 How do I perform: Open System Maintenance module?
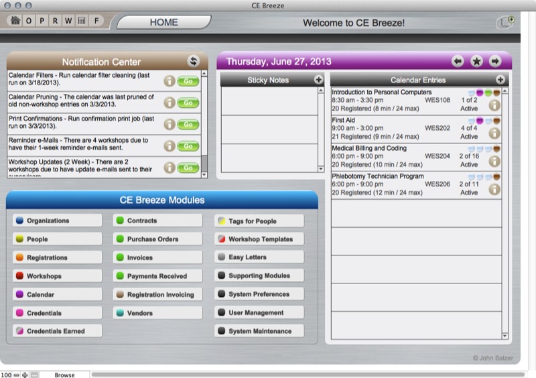(259, 331)
